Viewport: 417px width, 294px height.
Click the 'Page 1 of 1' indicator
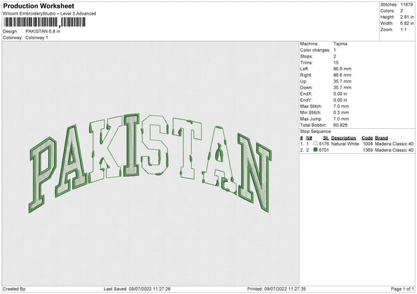tap(402, 289)
